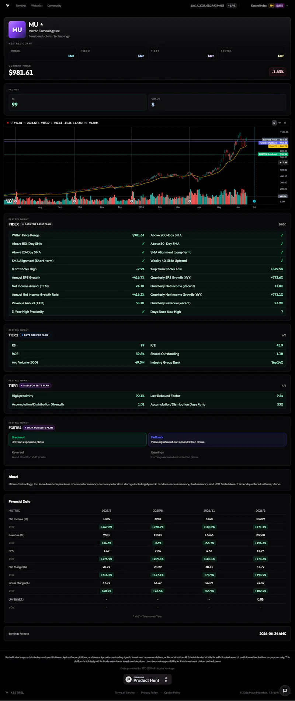Click the INDEX Met status card
295x701 pixels.
[42, 54]
